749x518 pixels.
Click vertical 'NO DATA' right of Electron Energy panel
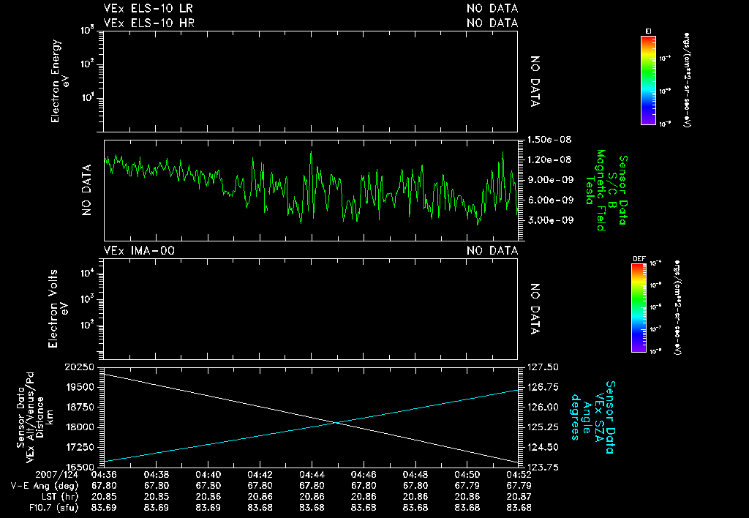coord(535,81)
